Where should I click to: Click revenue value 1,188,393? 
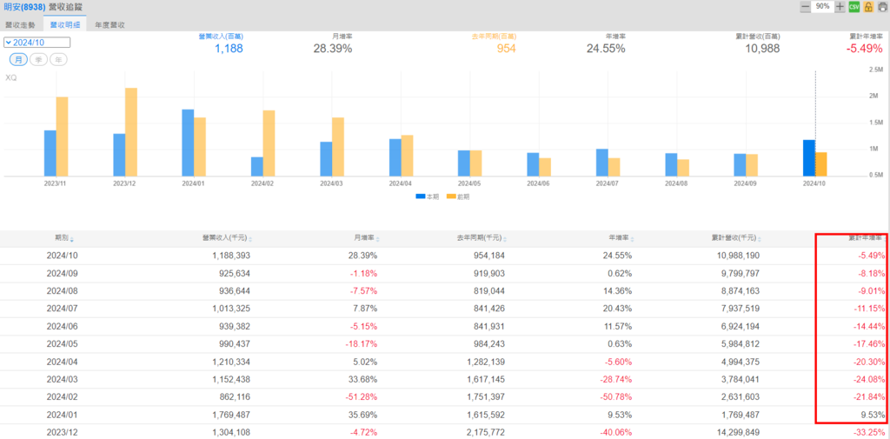(231, 256)
